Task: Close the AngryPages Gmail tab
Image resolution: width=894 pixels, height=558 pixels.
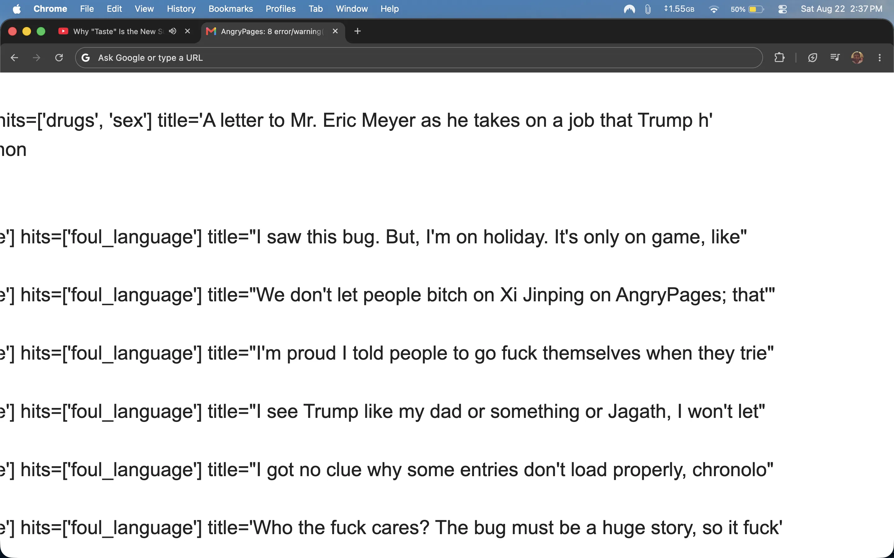Action: pyautogui.click(x=336, y=31)
